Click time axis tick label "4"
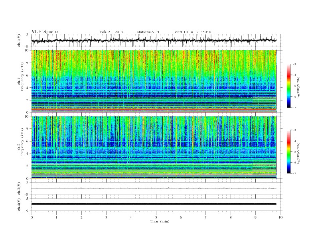Viewport: 316px width, 244px height. pyautogui.click(x=131, y=217)
